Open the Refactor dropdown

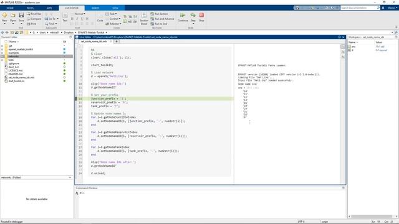pos(113,24)
